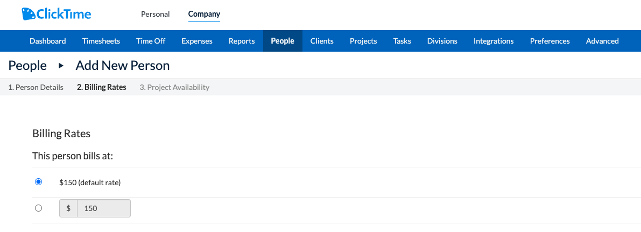The width and height of the screenshot is (641, 232).
Task: Click the dollar sign prefix box
Action: [68, 208]
